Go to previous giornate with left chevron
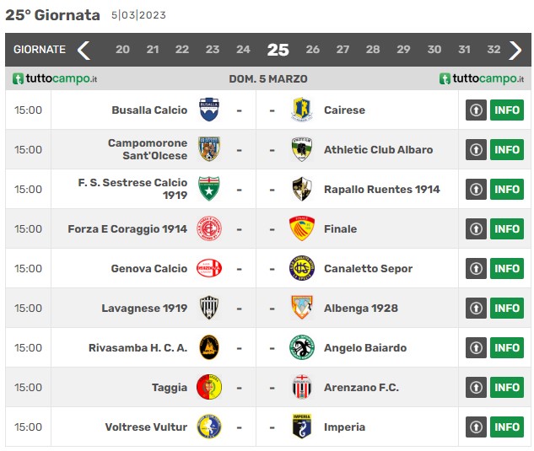 pyautogui.click(x=84, y=50)
